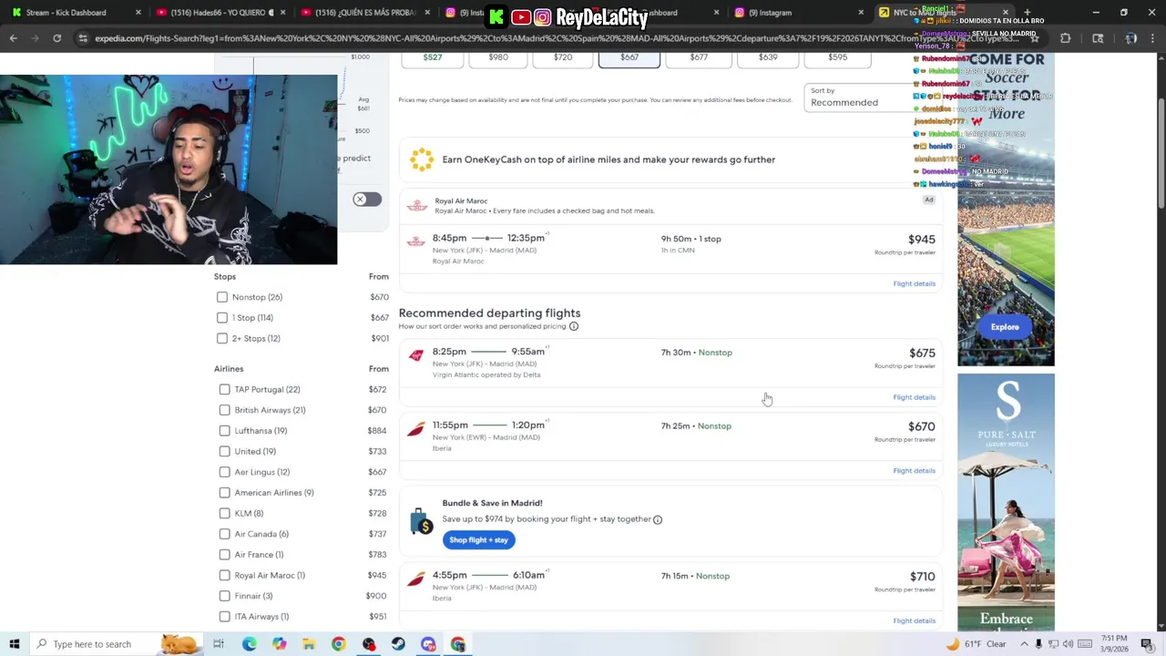Check the KLM airline filter
The height and width of the screenshot is (656, 1166).
point(225,513)
